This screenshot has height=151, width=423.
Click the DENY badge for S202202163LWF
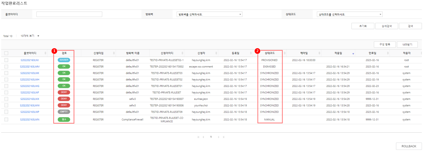tap(64, 92)
